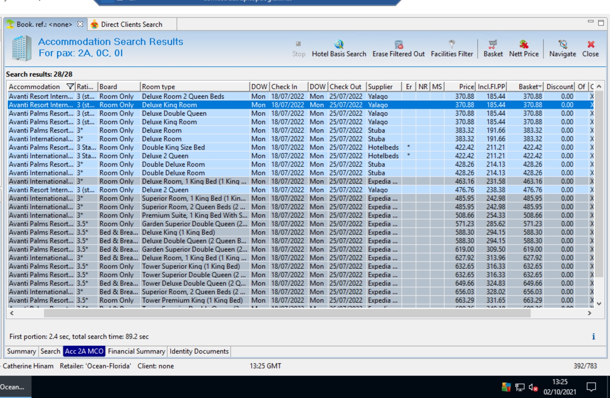Select the Deluxe Room 2 Queen Beds row
This screenshot has height=398, width=610.
(301, 96)
